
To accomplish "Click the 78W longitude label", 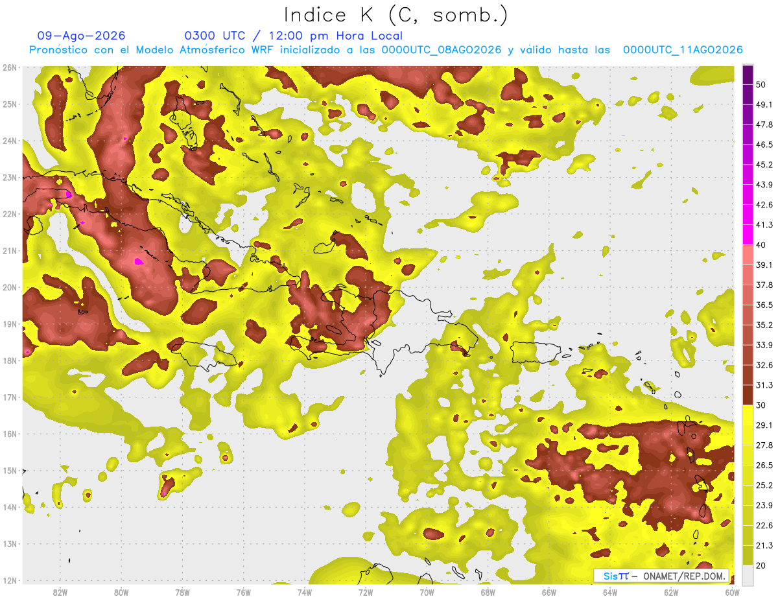I will click(182, 593).
